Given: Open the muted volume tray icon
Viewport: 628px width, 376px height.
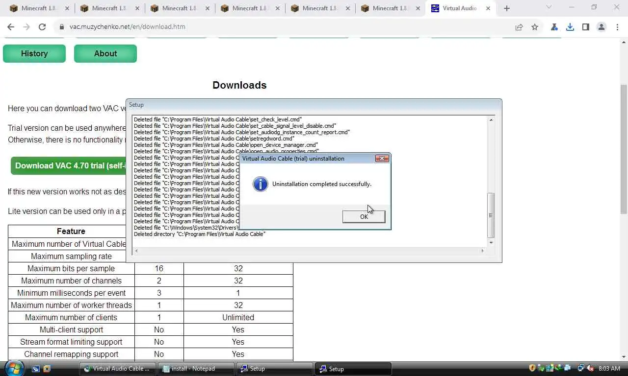Looking at the screenshot, I should pyautogui.click(x=590, y=368).
